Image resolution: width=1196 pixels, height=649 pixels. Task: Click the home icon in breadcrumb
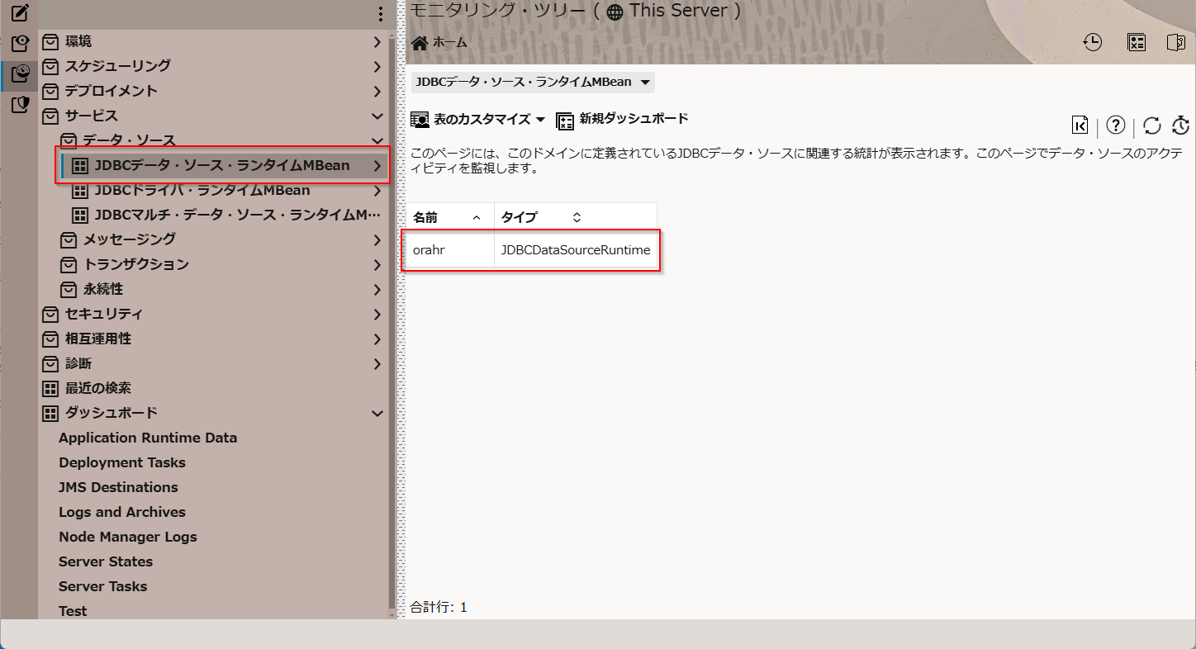[420, 43]
